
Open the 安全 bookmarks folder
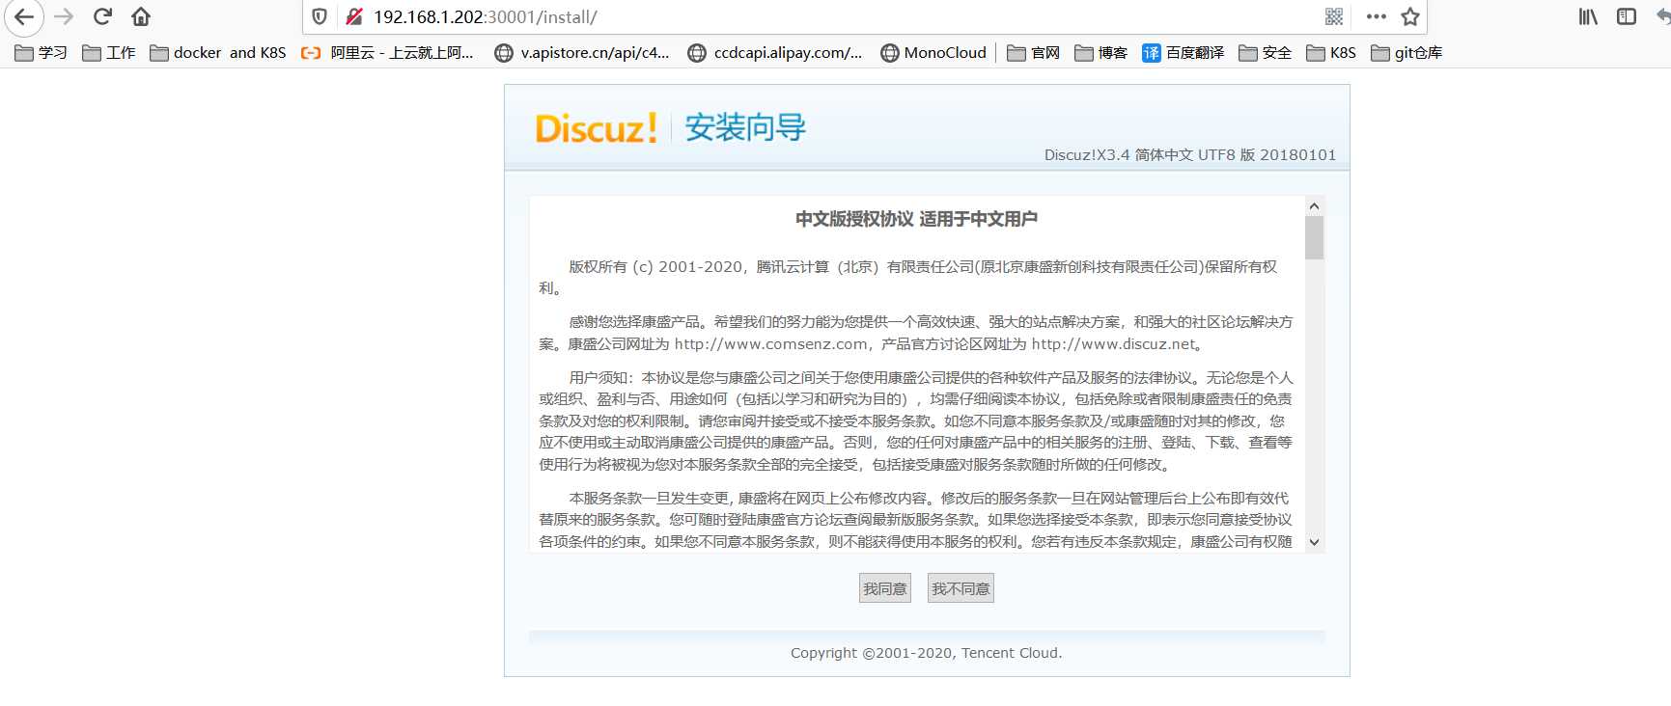pyautogui.click(x=1265, y=53)
